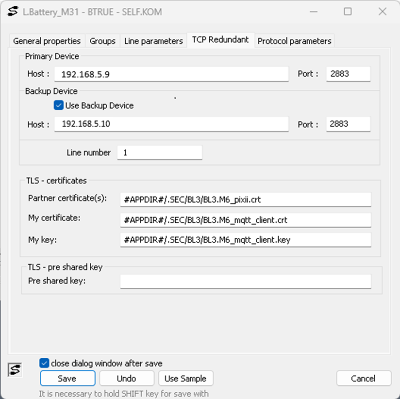Uncheck close dialog window after save
Viewport: 400px width, 399px height.
[44, 363]
